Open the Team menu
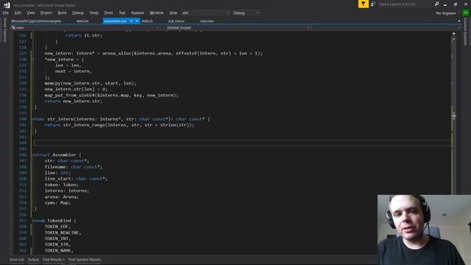This screenshot has height=265, width=471. (93, 13)
